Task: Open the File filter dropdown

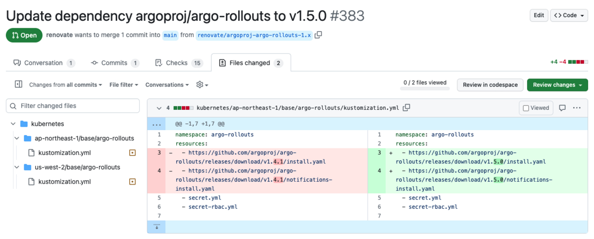Action: click(x=124, y=85)
